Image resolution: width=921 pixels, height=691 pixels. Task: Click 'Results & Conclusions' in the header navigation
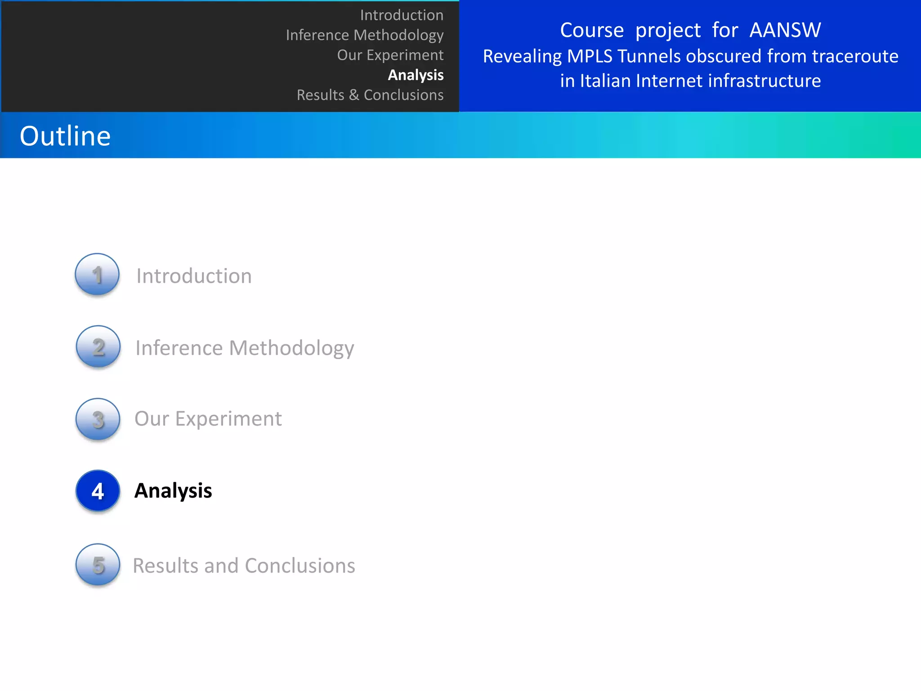[370, 95]
